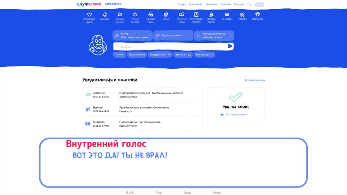Click the Ура, вы скуф! heading
This screenshot has width=347, height=195.
click(x=236, y=107)
